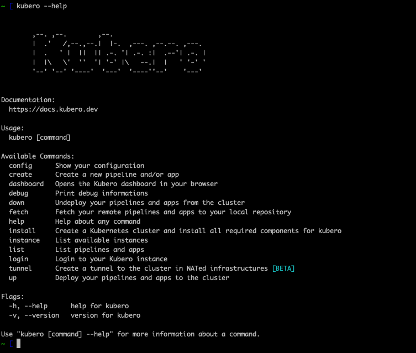The height and width of the screenshot is (353, 416).
Task: Click the 'Use "kubero [command] --help"' hint line
Action: tap(130, 334)
